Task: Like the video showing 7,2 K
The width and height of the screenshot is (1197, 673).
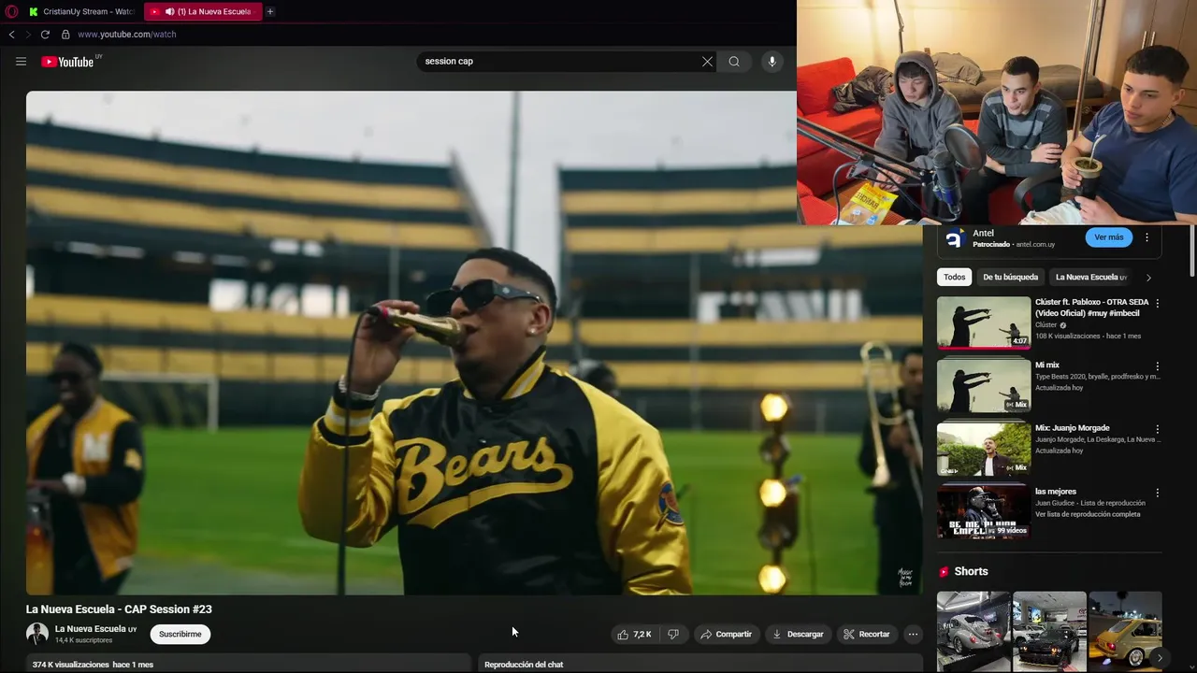Action: (x=633, y=634)
